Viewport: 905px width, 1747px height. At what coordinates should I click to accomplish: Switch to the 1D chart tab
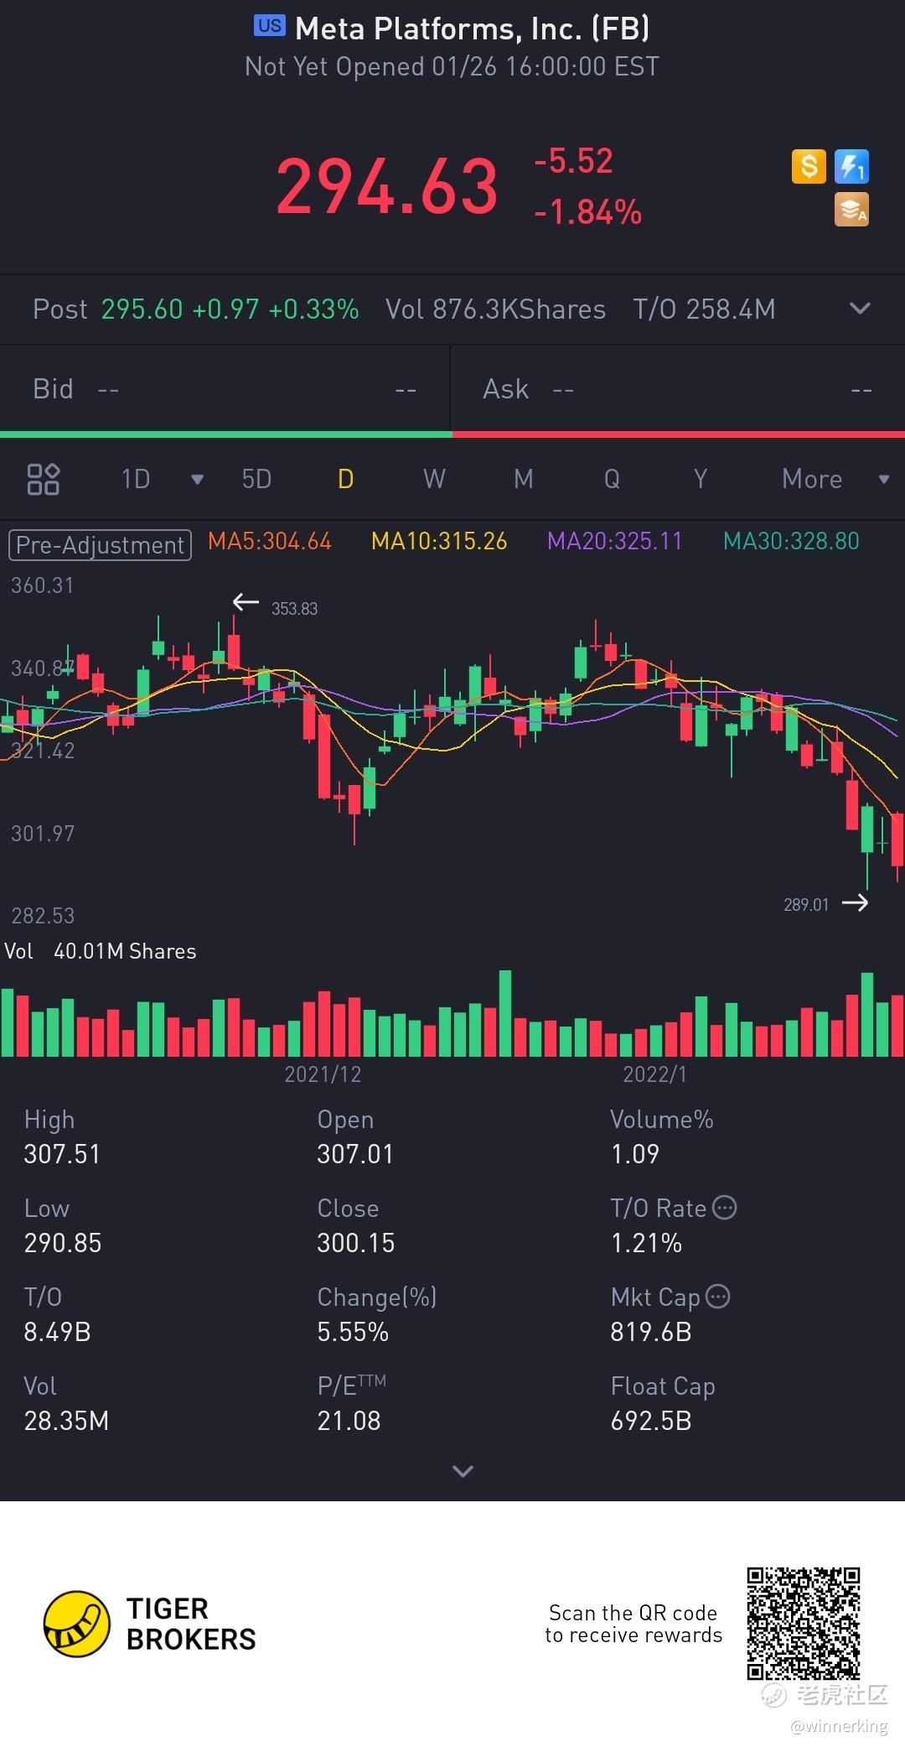tap(136, 479)
